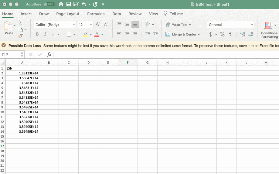Apply Currency dollar format
The image size is (279, 174).
[x=210, y=34]
